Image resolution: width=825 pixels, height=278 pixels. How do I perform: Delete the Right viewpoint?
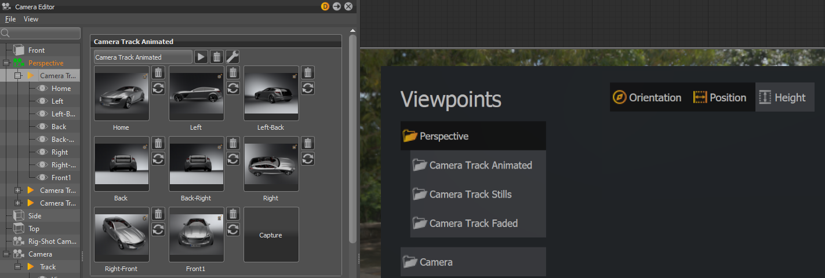tap(308, 143)
